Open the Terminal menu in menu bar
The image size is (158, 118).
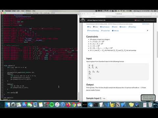pos(8,11)
